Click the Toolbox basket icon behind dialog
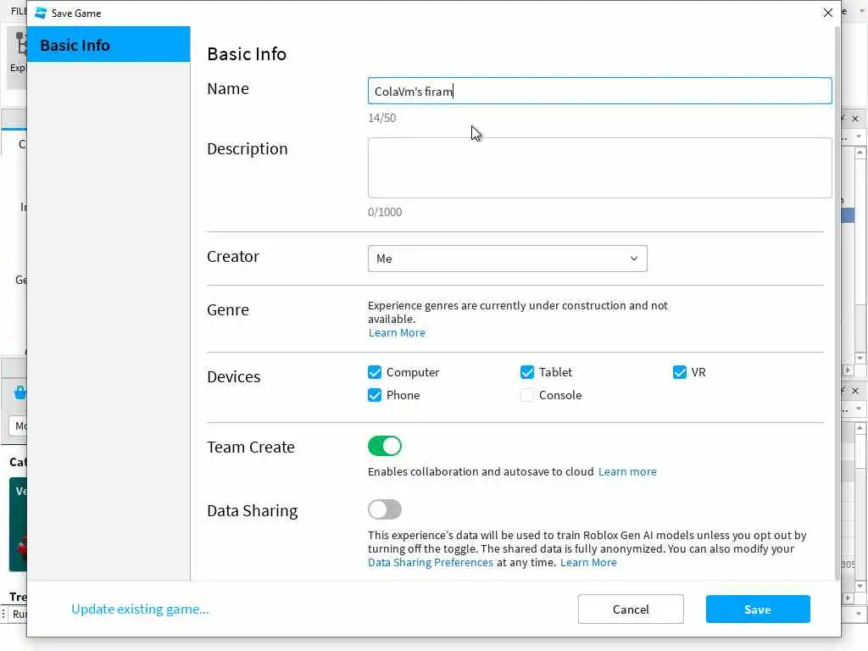 click(20, 392)
